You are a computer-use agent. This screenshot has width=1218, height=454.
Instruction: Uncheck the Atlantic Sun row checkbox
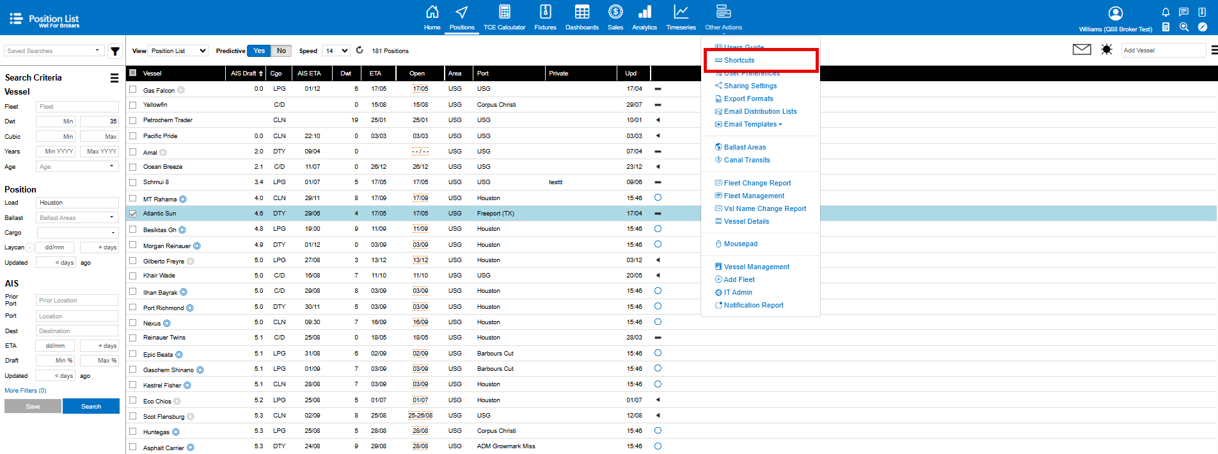(133, 214)
